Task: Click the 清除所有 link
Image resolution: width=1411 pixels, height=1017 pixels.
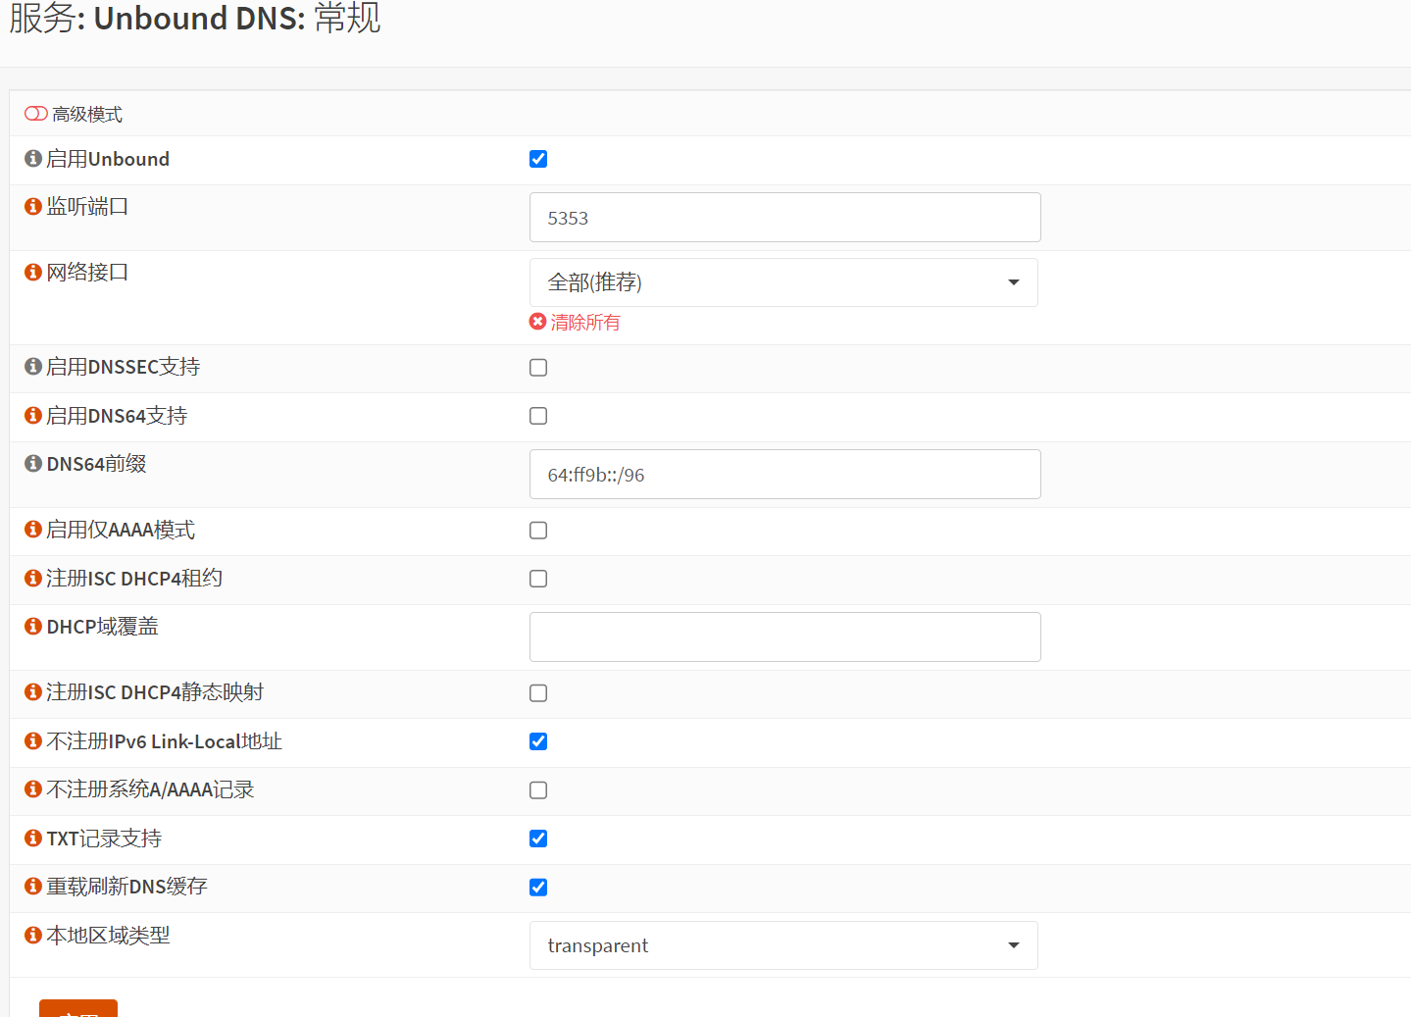Action: click(585, 323)
